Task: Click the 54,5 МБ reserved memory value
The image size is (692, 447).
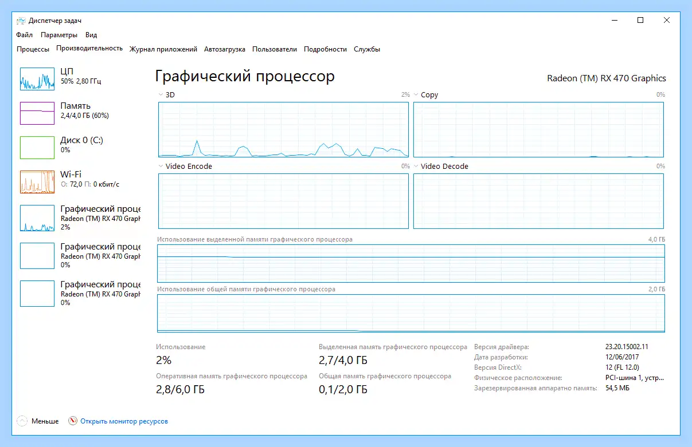Action: 617,388
